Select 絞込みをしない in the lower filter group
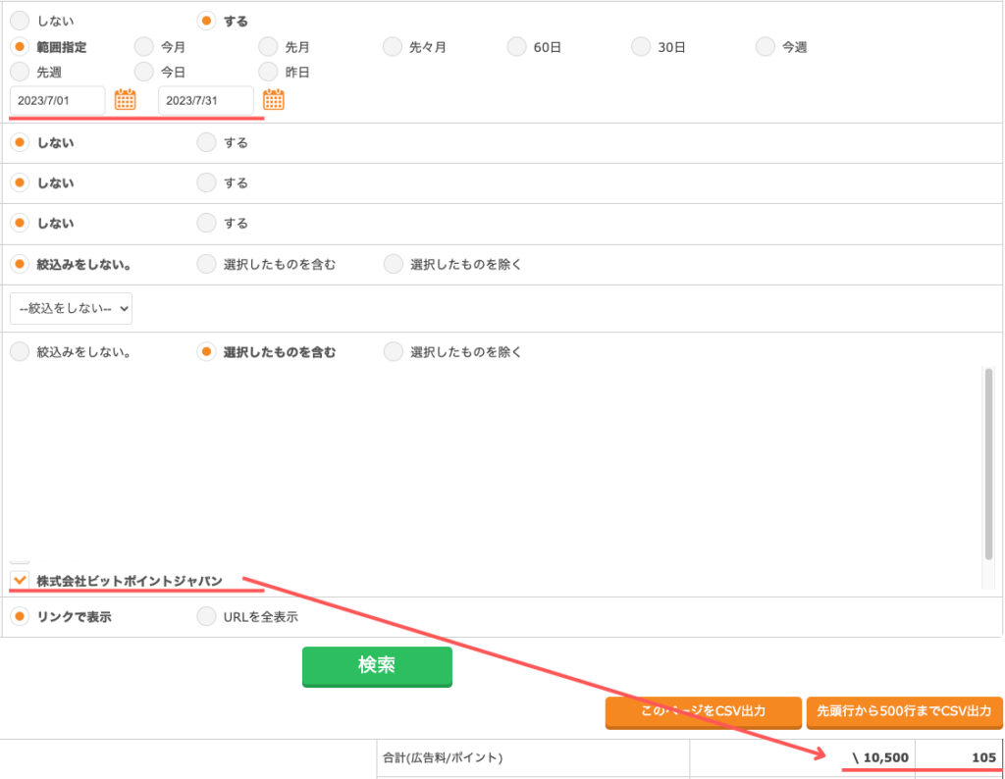The image size is (1005, 779). pos(18,350)
